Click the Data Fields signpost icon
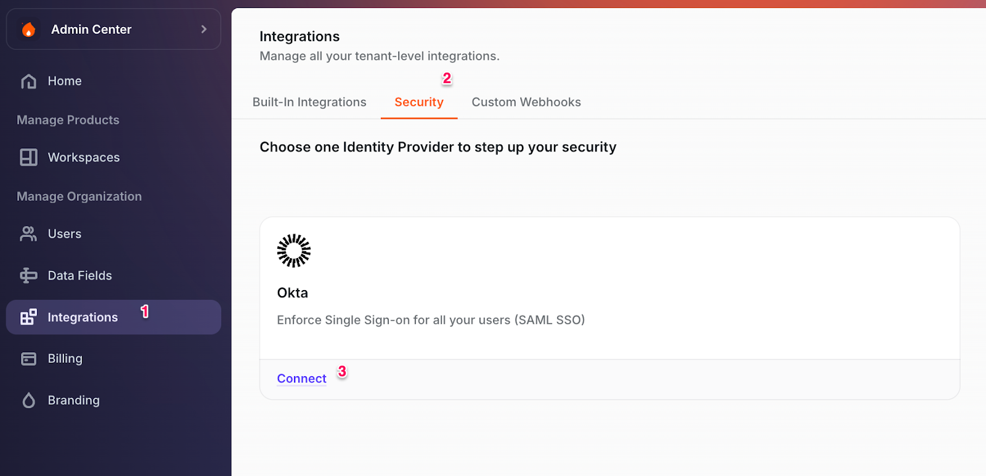 pyautogui.click(x=28, y=276)
